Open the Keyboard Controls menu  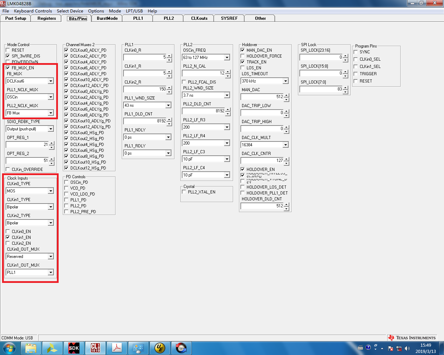coord(33,11)
